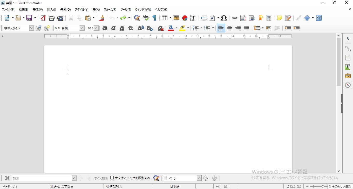Insert an image
The width and height of the screenshot is (353, 189).
coord(176,18)
